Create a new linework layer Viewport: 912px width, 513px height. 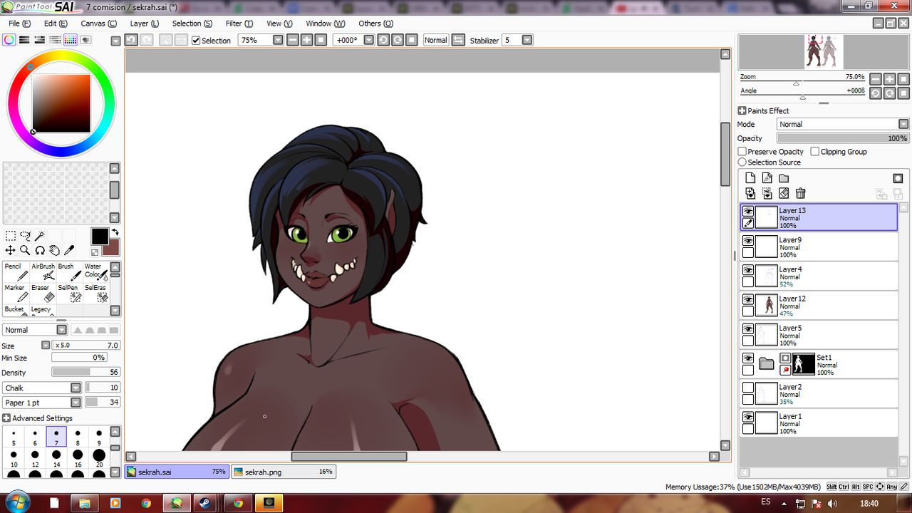pyautogui.click(x=767, y=178)
